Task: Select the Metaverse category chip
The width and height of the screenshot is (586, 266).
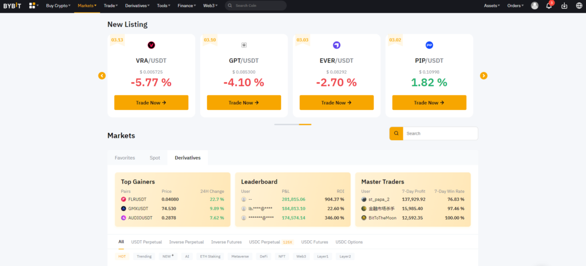Action: (240, 256)
